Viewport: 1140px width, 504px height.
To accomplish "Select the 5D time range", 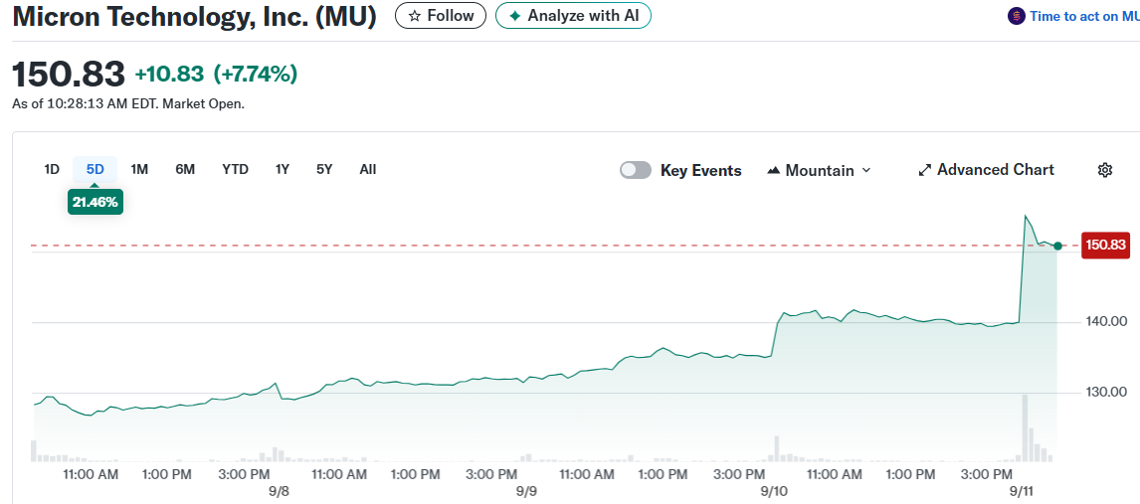I will coord(95,169).
